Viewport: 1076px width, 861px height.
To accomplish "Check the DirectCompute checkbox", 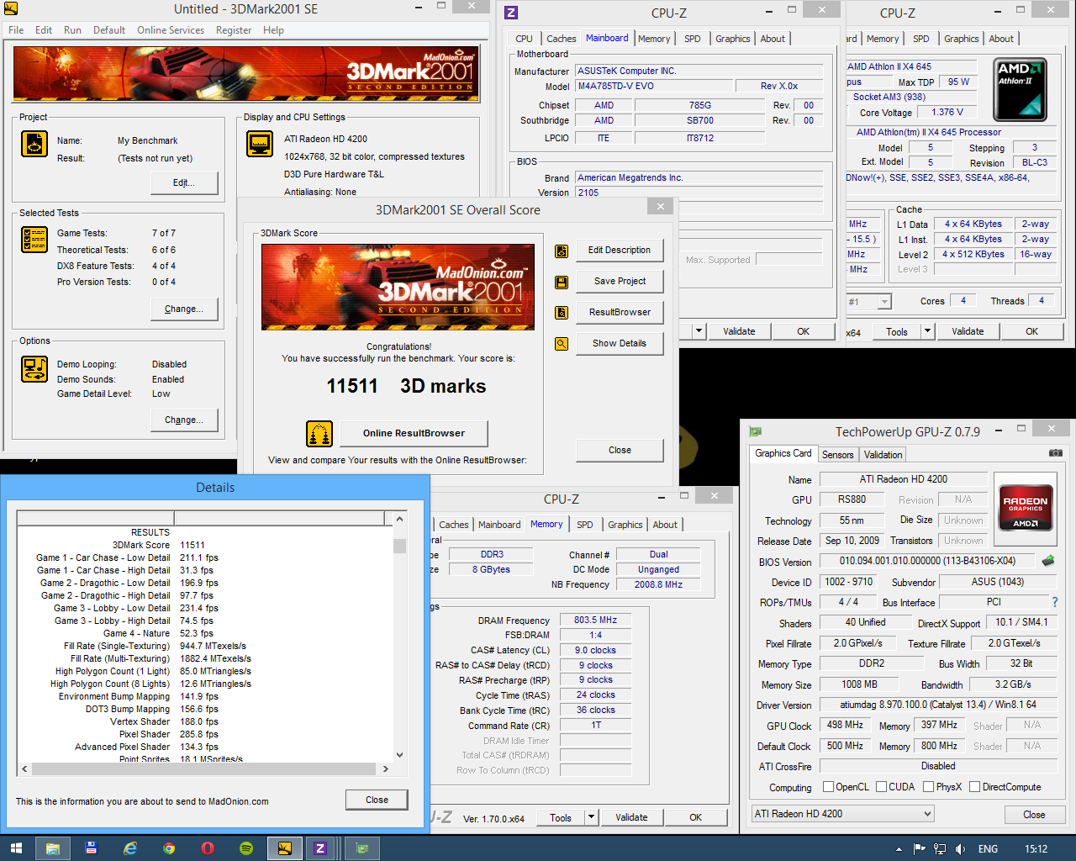I will pos(975,787).
